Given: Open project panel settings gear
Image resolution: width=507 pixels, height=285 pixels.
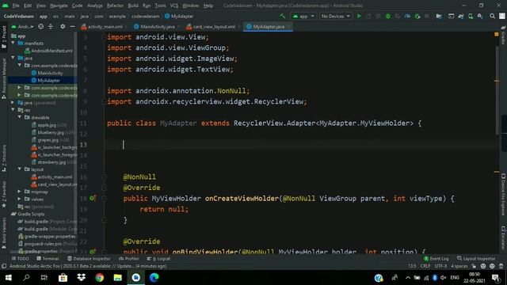Looking at the screenshot, I should tap(63, 26).
